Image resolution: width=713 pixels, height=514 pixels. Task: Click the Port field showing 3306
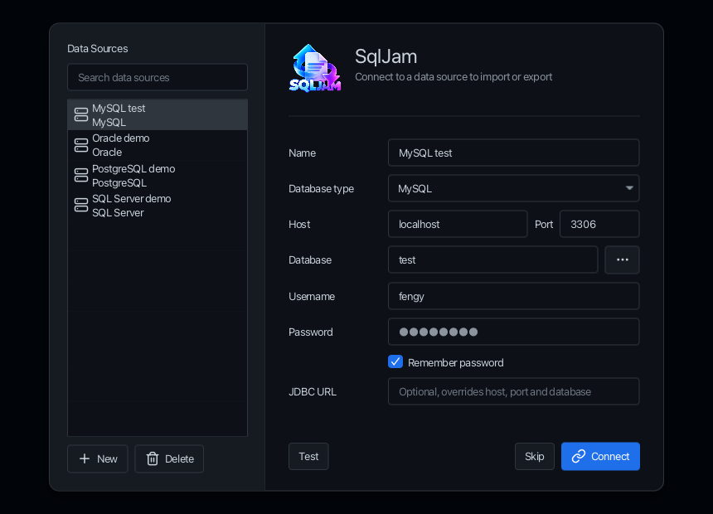click(x=599, y=224)
